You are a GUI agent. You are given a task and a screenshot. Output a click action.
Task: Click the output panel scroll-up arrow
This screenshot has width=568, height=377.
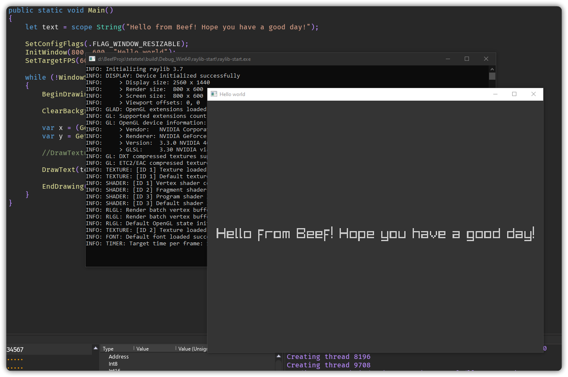point(278,356)
